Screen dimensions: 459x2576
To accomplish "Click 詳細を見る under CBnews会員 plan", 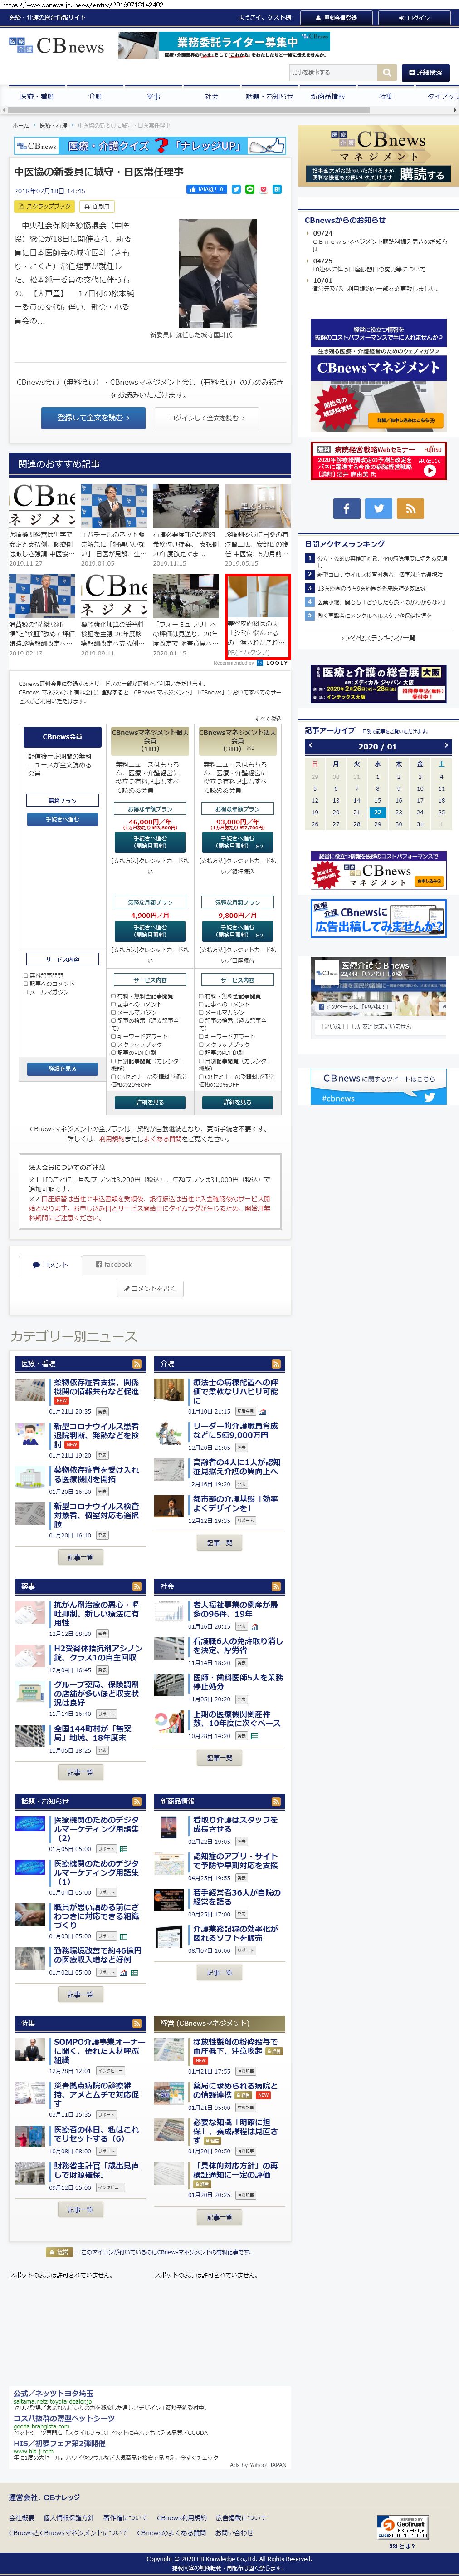I will pos(62,1069).
